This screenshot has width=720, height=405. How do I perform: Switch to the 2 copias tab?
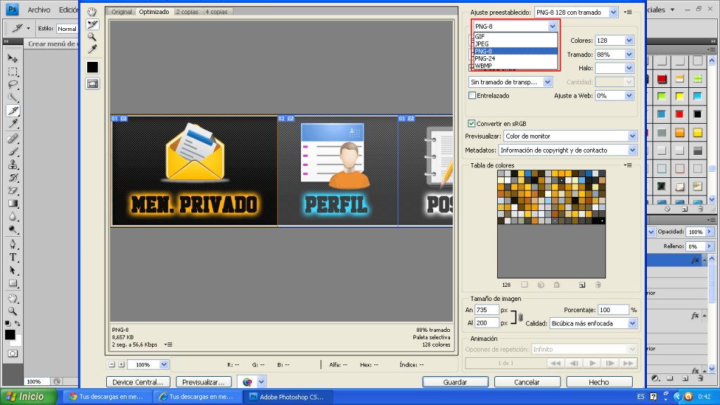pyautogui.click(x=187, y=12)
